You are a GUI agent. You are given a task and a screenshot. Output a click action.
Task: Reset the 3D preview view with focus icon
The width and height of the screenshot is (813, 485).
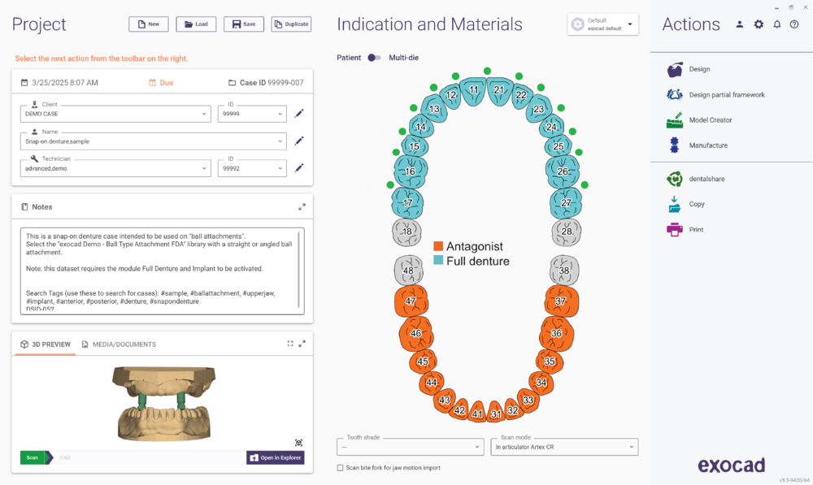click(298, 443)
